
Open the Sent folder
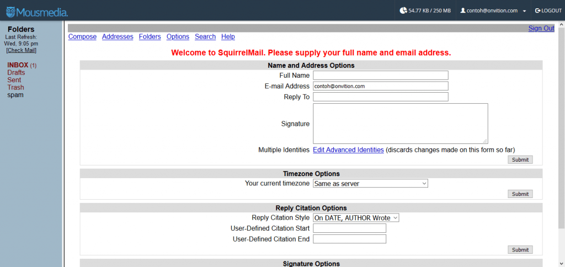click(14, 80)
